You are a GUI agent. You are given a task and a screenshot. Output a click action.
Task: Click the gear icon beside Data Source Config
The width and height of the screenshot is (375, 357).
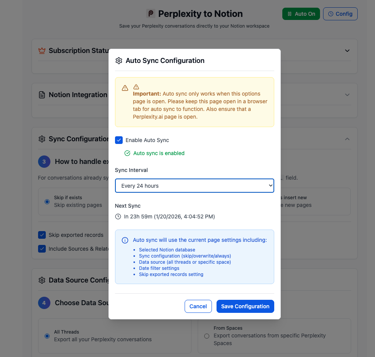pyautogui.click(x=42, y=280)
